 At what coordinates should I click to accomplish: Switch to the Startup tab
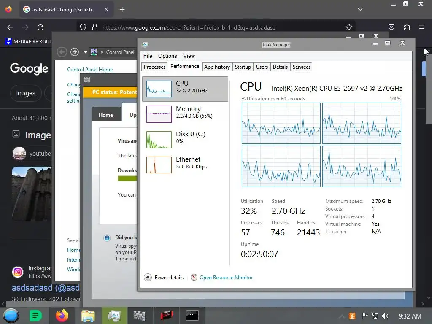pyautogui.click(x=243, y=67)
